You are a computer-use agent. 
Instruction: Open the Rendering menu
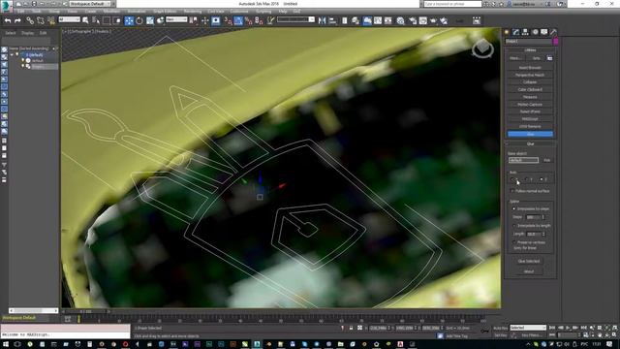click(193, 12)
